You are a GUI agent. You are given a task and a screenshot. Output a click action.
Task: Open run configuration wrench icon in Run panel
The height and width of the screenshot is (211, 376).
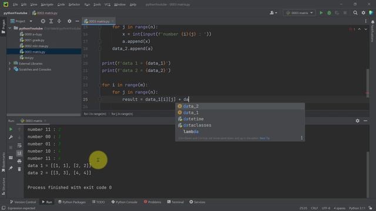11,137
